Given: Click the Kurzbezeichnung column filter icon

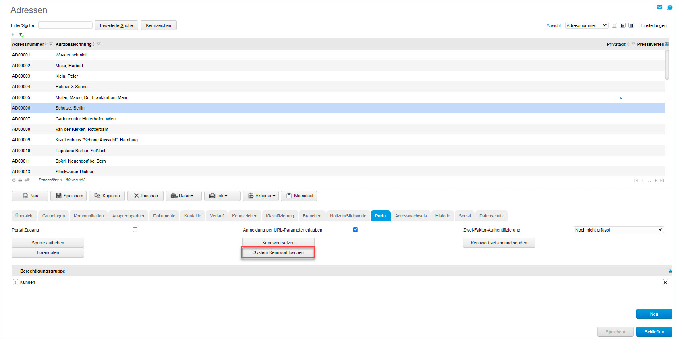Looking at the screenshot, I should click(99, 44).
